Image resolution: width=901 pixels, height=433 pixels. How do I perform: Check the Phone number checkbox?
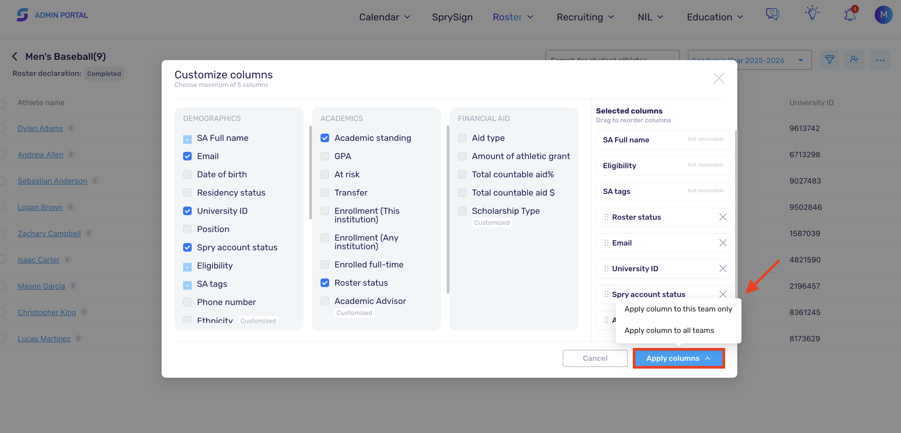(187, 302)
